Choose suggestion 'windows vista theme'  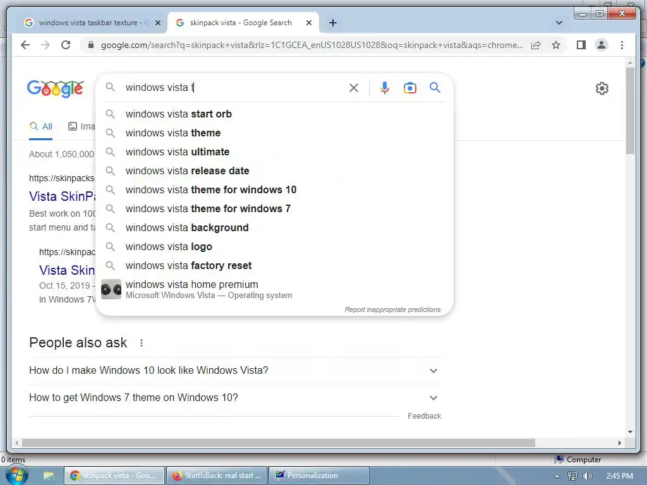[x=274, y=133]
